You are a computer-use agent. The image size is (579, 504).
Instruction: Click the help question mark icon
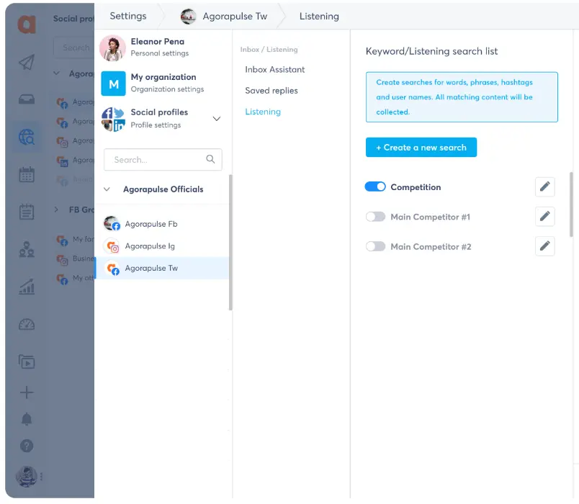(x=26, y=446)
